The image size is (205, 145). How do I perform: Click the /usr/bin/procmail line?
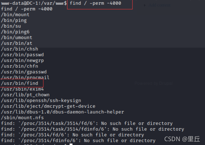(25, 78)
